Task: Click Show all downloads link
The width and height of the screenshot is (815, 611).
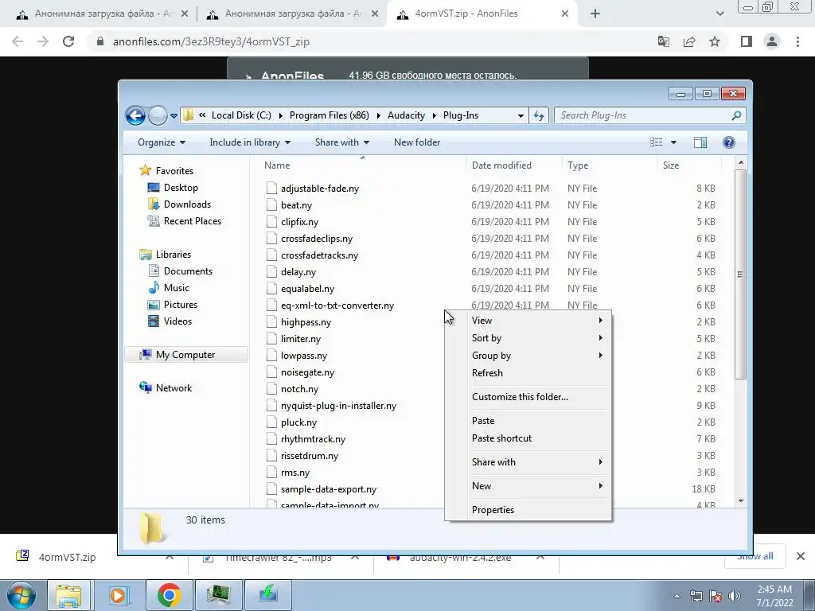Action: 755,556
